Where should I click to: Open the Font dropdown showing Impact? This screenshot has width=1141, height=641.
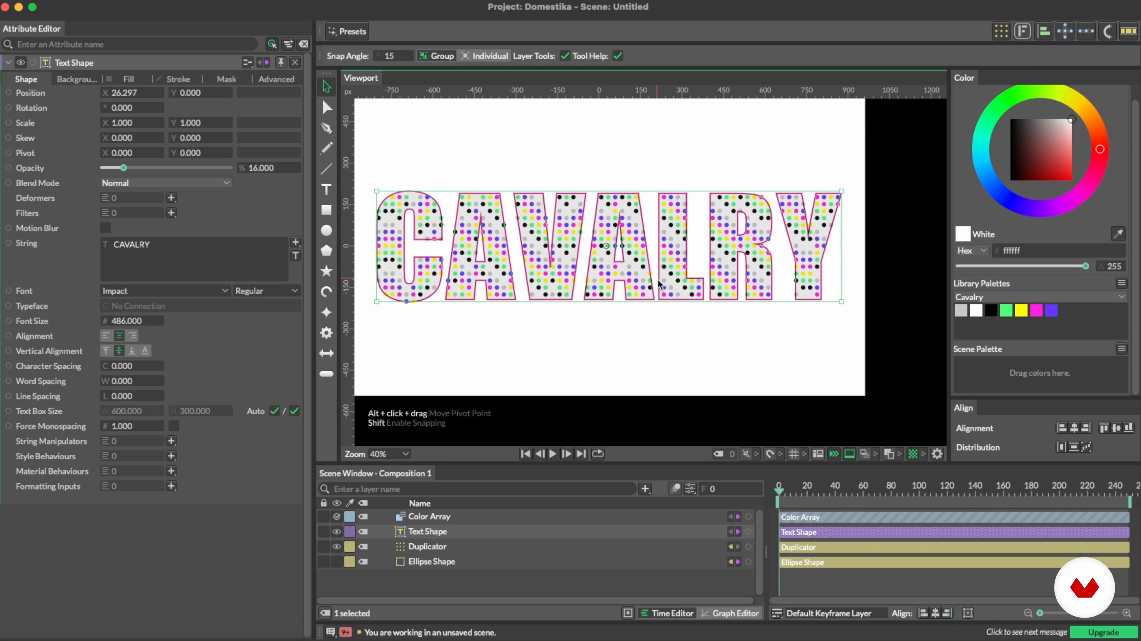tap(165, 291)
